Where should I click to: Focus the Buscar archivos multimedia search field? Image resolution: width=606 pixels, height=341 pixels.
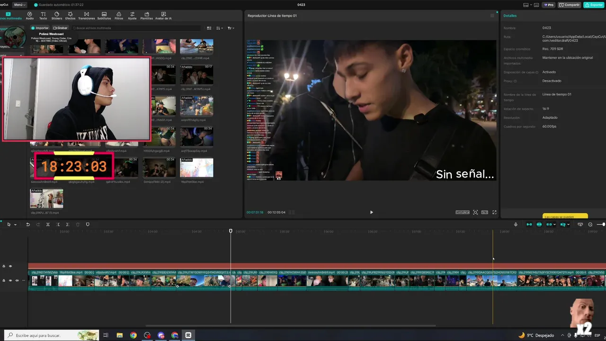pos(137,28)
